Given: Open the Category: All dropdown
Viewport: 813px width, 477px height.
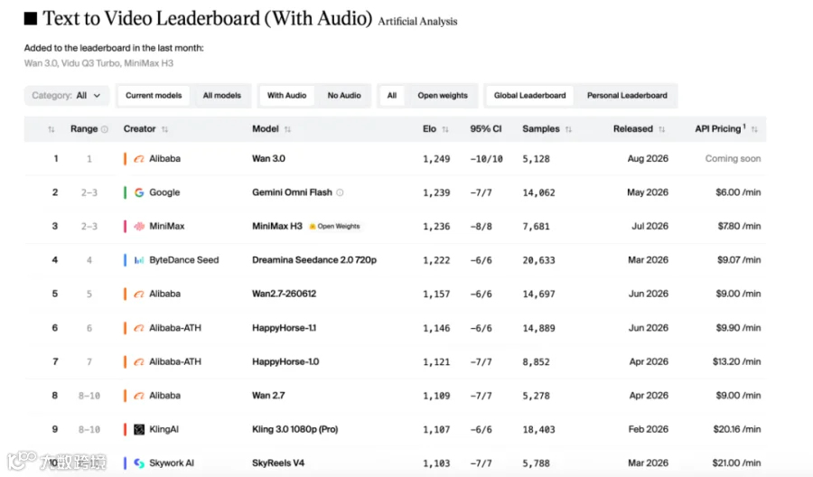Looking at the screenshot, I should pos(67,96).
